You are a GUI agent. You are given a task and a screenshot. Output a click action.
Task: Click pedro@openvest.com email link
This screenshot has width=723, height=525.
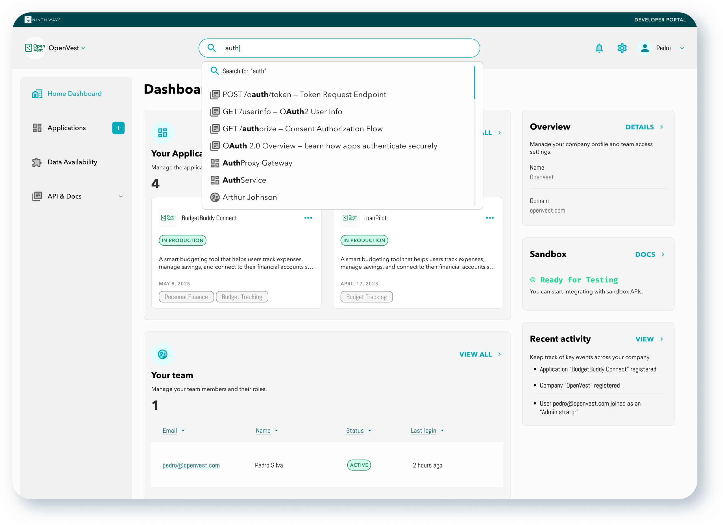(191, 465)
